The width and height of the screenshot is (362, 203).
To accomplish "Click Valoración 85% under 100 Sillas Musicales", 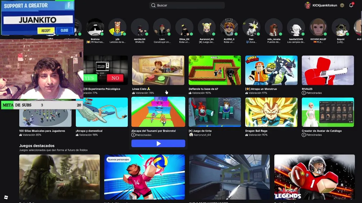I will (x=30, y=135).
